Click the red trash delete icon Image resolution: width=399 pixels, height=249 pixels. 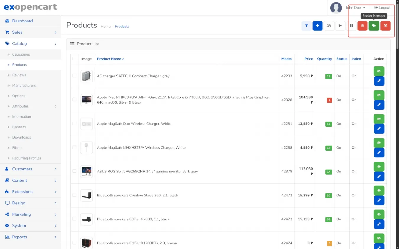click(362, 26)
